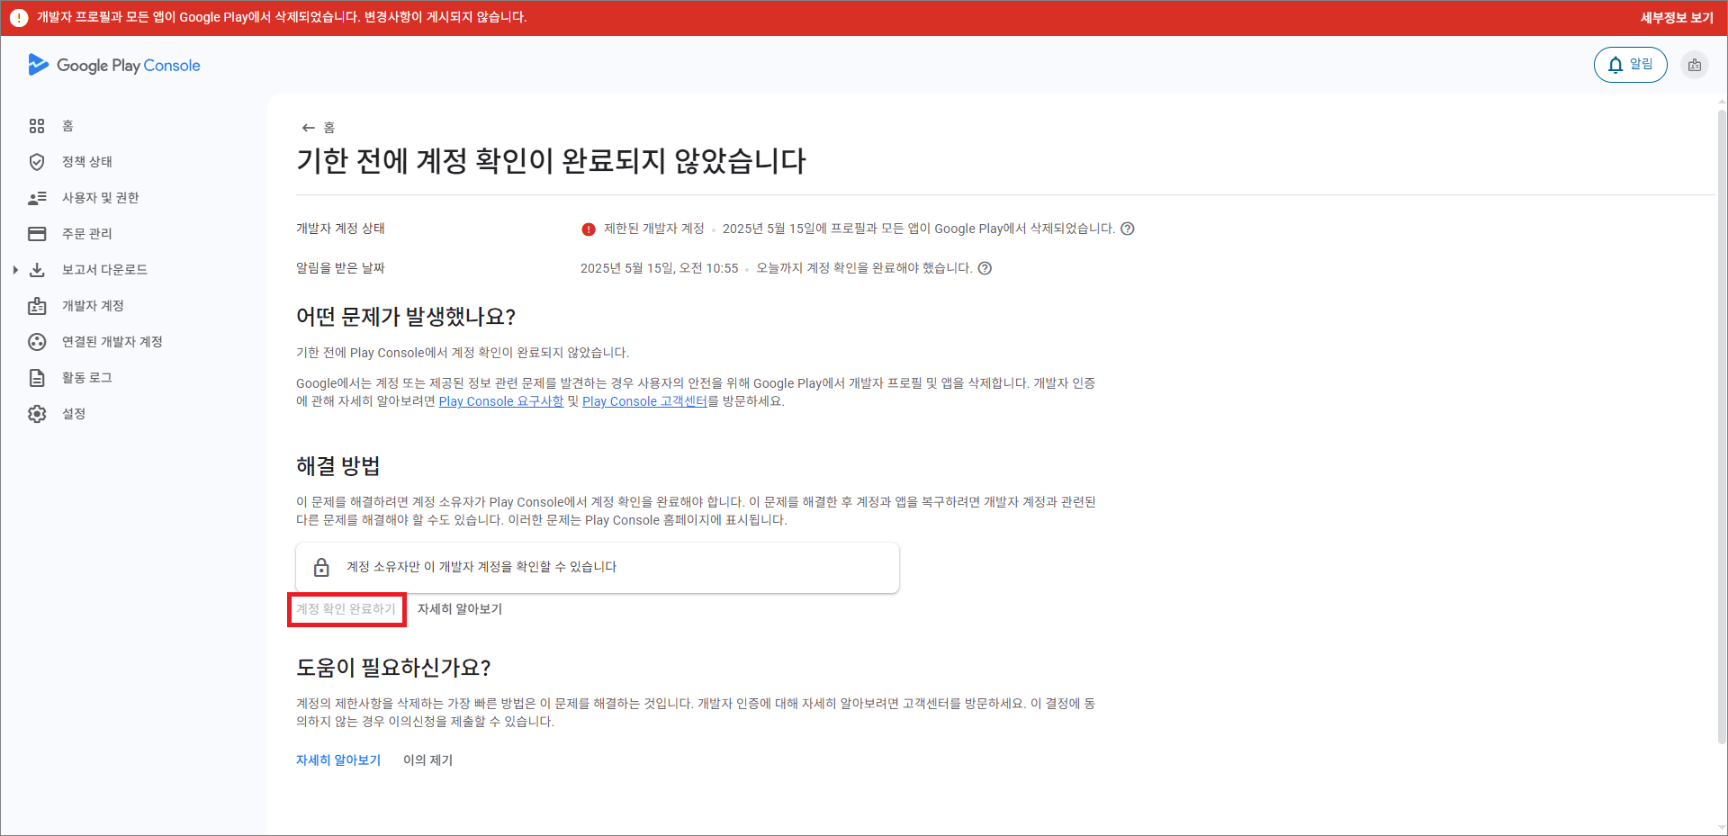
Task: Open the 정책 상태 shield icon
Action: pos(37,162)
